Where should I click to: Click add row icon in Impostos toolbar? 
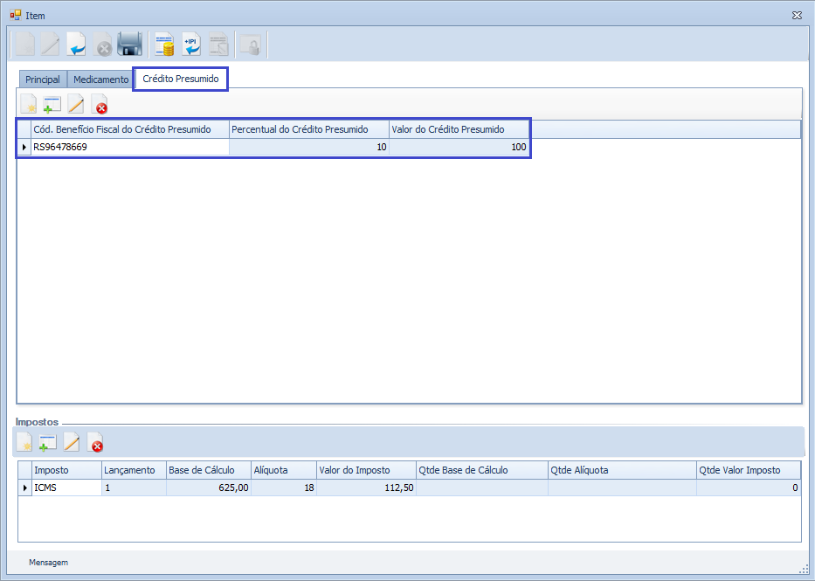[48, 443]
